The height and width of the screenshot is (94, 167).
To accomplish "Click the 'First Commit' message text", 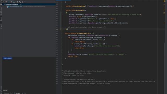I will click(x=8, y=58).
